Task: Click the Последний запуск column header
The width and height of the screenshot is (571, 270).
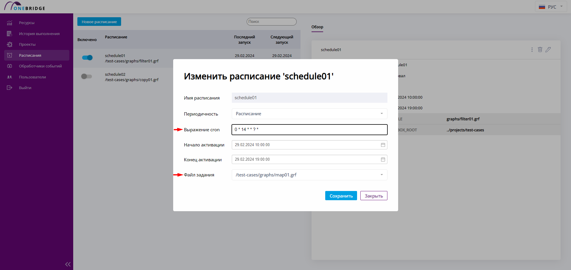Action: point(245,40)
